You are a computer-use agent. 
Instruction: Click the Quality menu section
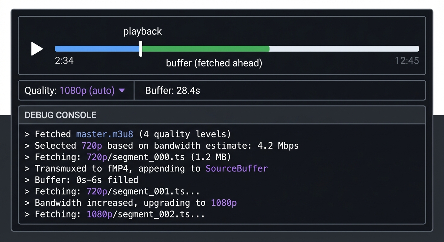(76, 90)
